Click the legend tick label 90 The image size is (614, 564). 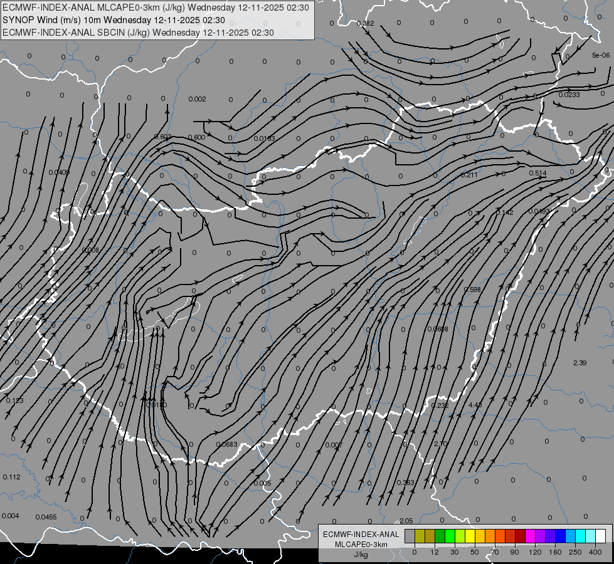tap(514, 552)
